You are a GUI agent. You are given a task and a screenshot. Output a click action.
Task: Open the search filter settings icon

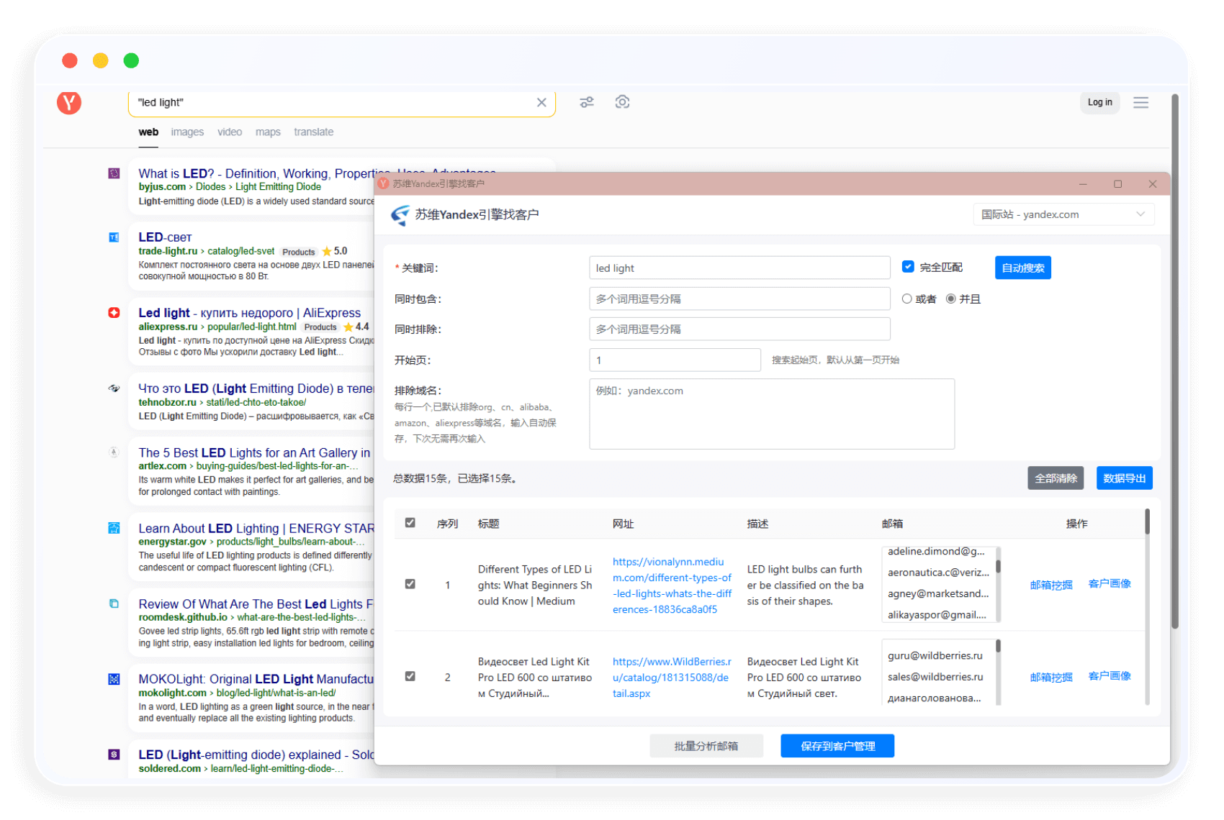[x=587, y=102]
